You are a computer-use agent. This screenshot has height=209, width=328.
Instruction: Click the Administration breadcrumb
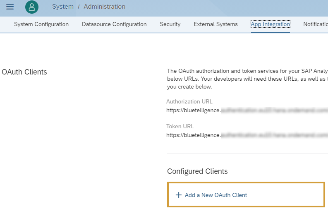click(x=104, y=7)
